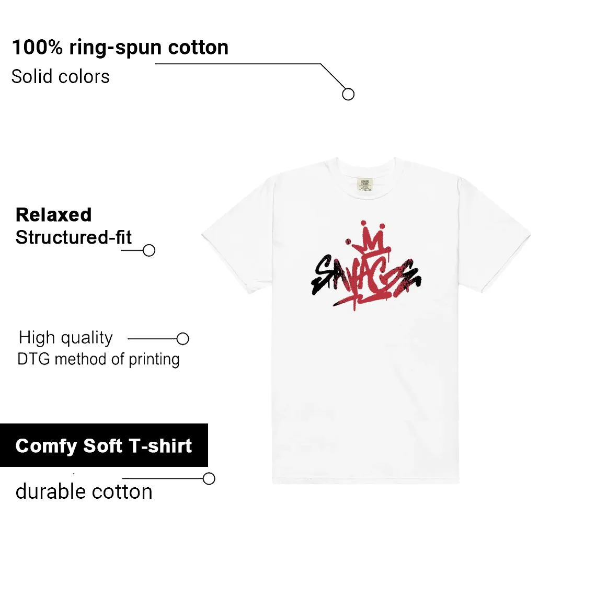This screenshot has width=596, height=596.
Task: Click the Comfy Soft T-shirt black banner
Action: point(104,445)
